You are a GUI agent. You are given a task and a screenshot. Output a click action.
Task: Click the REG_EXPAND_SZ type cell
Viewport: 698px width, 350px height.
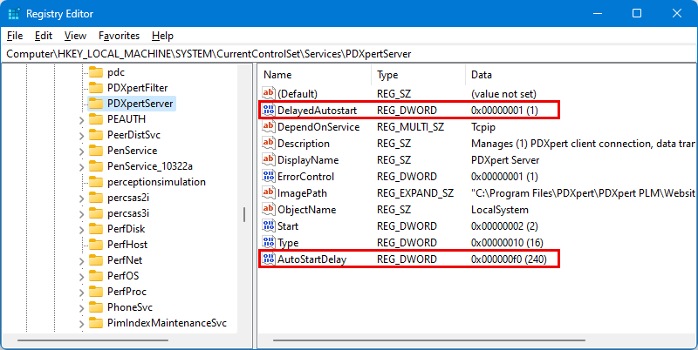click(x=415, y=193)
